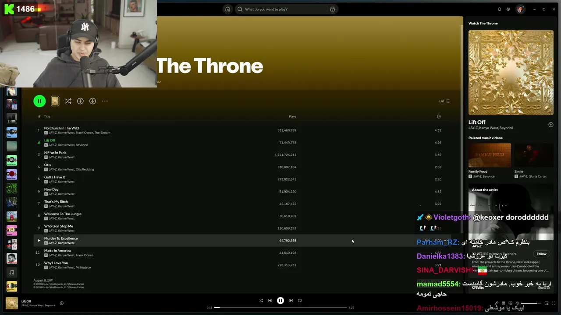Pause playback in the bottom player bar
The width and height of the screenshot is (561, 315).
coord(280,301)
